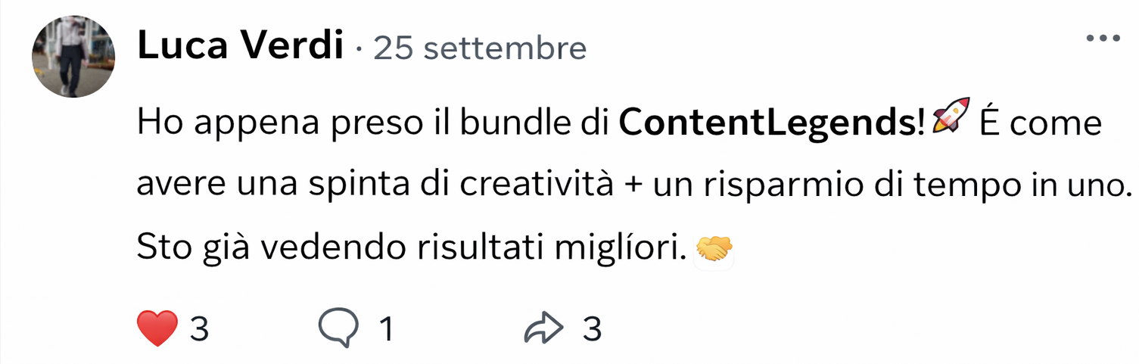Click the handshake emoji ending the post

(714, 248)
